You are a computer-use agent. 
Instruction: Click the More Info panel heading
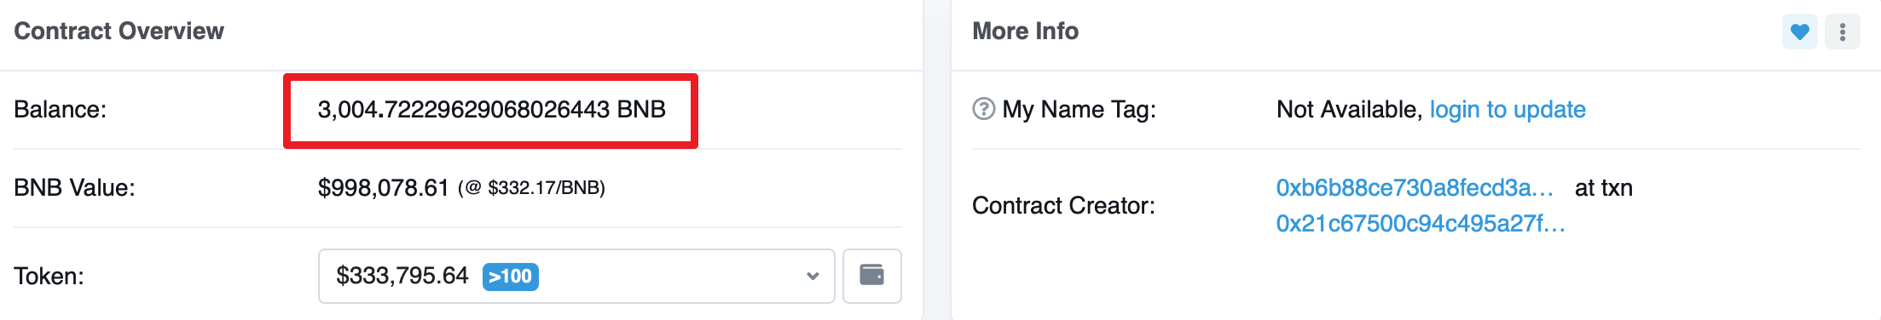click(x=1025, y=31)
